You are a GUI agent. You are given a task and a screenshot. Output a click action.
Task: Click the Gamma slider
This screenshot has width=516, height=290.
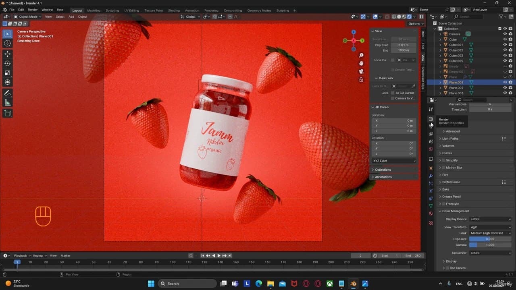coord(490,245)
